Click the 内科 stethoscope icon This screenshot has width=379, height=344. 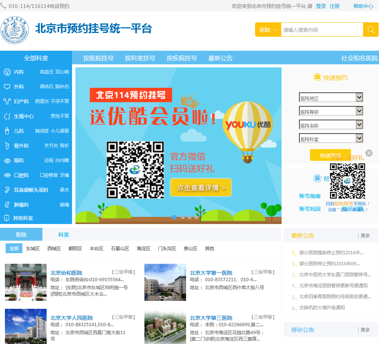[x=7, y=72]
